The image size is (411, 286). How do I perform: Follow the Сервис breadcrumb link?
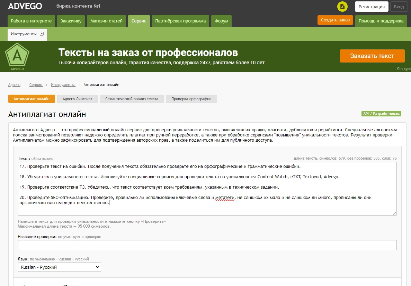(x=36, y=85)
